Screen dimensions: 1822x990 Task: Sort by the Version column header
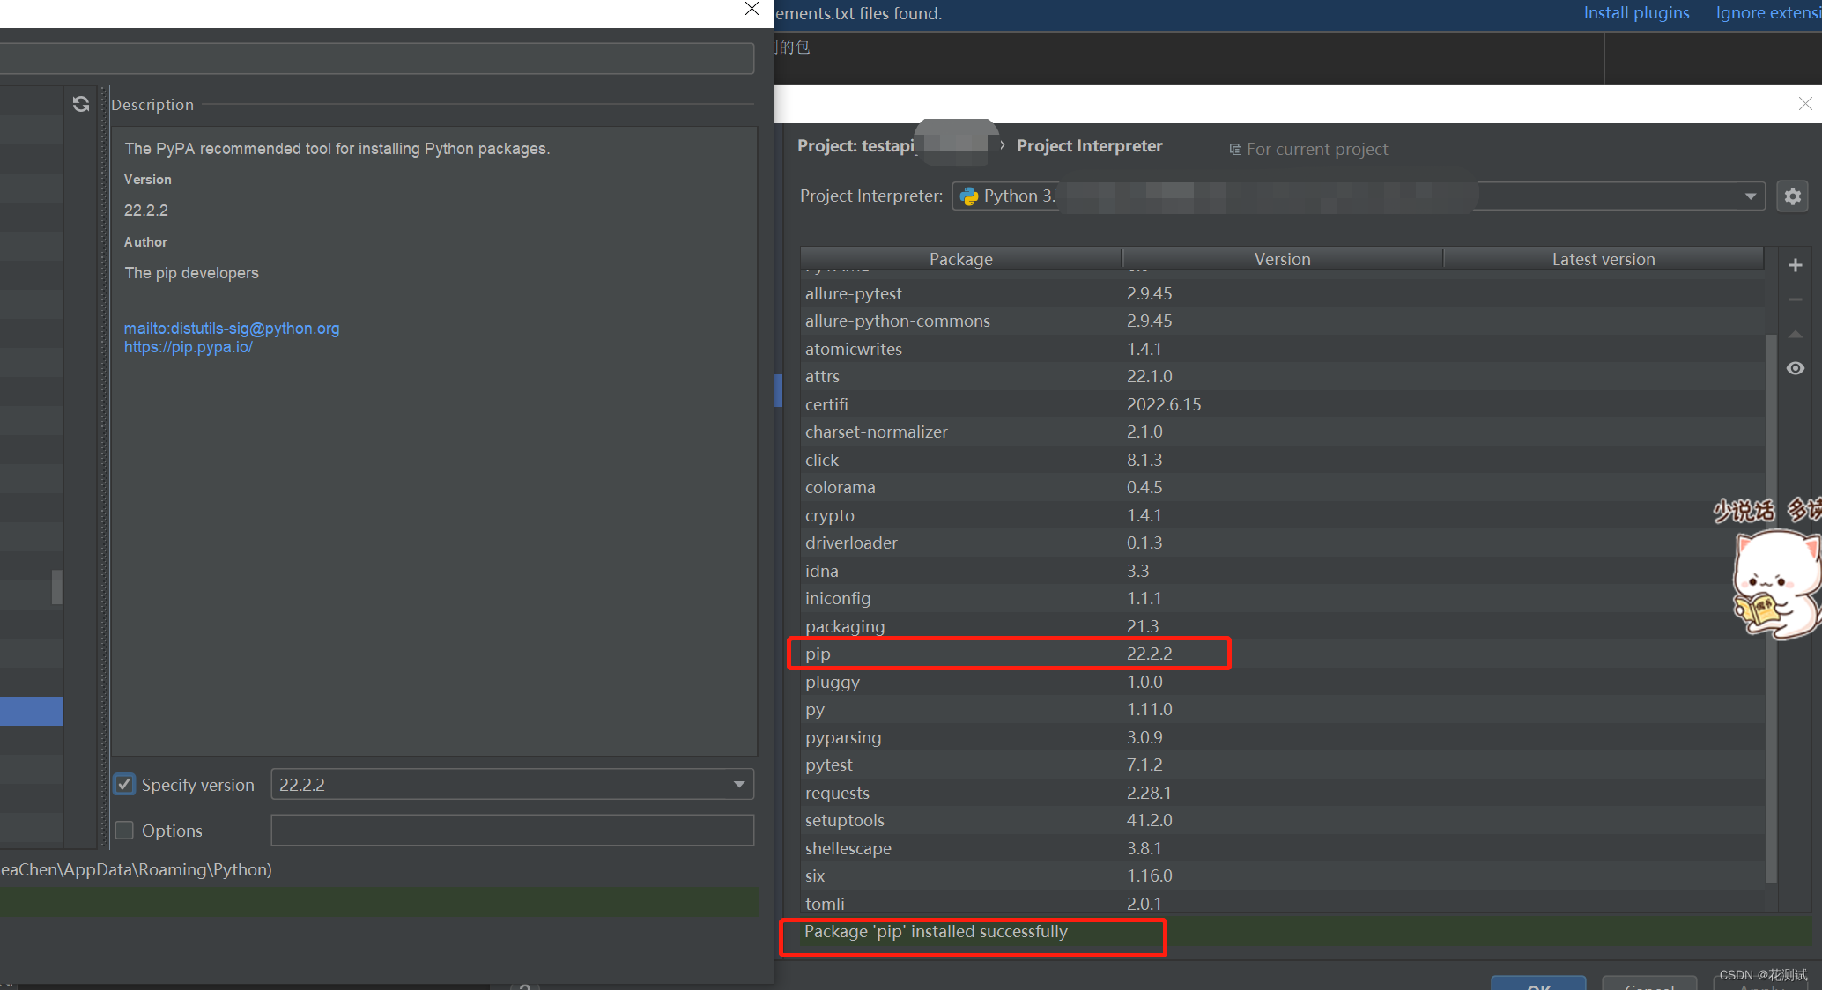pos(1283,259)
